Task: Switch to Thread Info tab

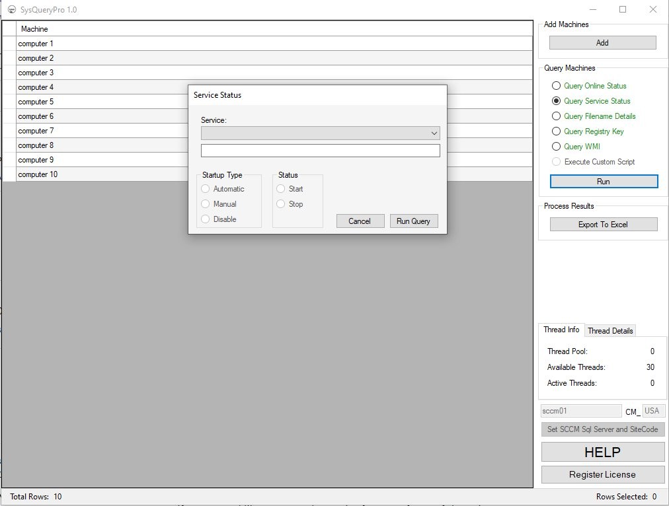Action: point(561,330)
